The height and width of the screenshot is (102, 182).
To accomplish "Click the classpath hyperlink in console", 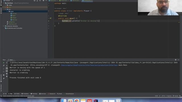I will pyautogui.click(x=89, y=65).
